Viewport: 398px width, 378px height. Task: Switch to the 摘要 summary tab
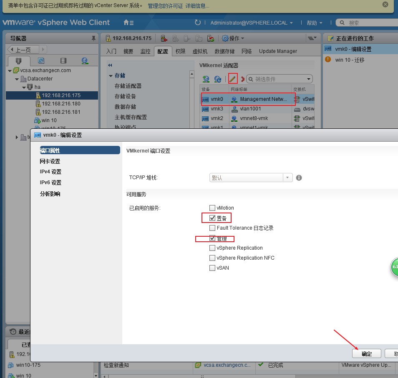click(128, 51)
